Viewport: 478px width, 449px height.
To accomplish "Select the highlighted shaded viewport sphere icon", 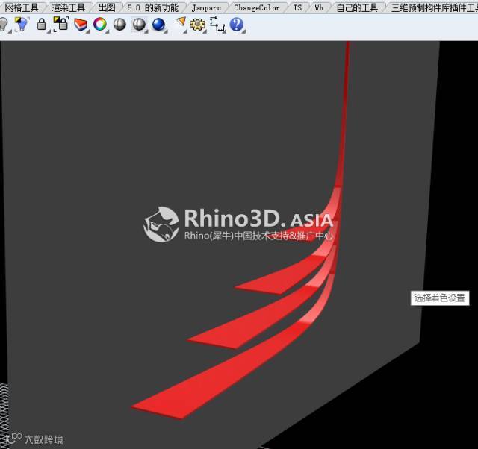I will coord(139,25).
